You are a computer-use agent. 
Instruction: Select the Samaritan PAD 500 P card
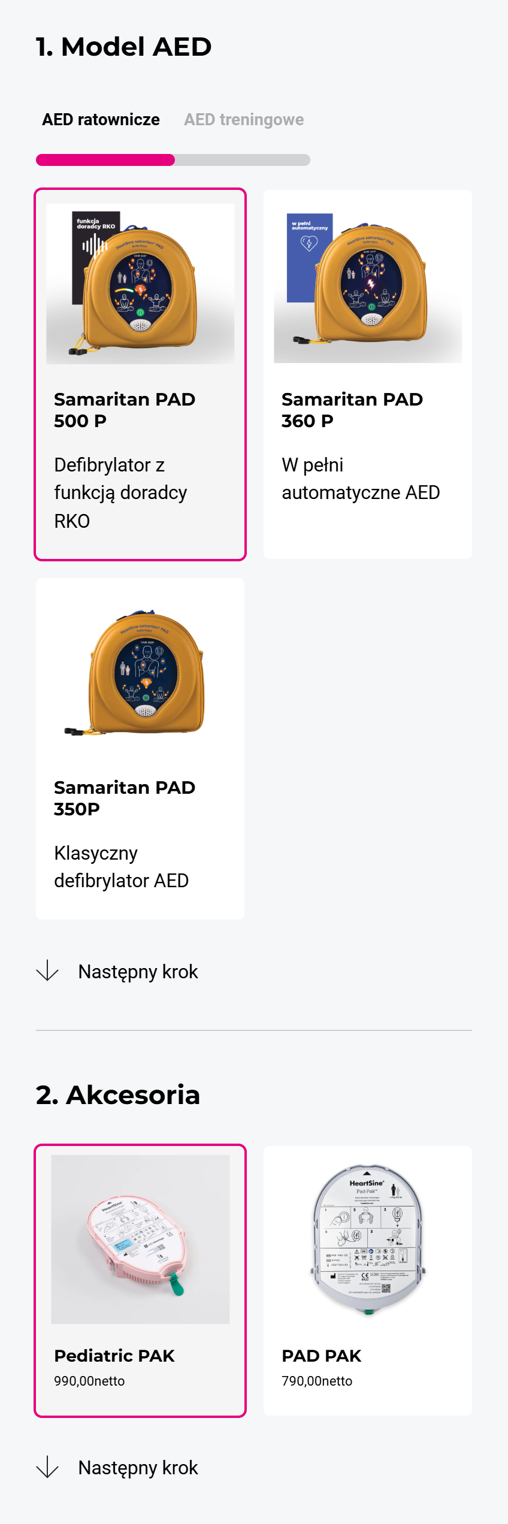click(x=140, y=374)
